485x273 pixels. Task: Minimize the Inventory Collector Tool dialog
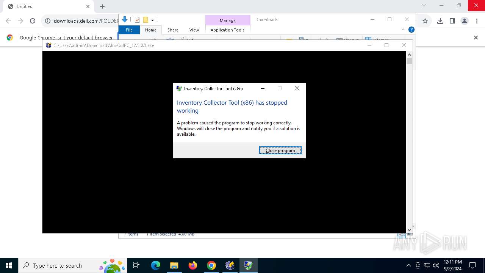[263, 88]
